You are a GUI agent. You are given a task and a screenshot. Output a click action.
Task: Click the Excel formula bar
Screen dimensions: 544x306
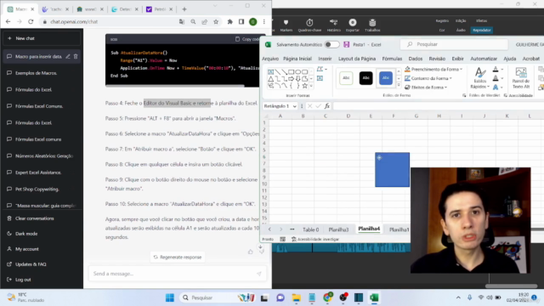click(438, 106)
